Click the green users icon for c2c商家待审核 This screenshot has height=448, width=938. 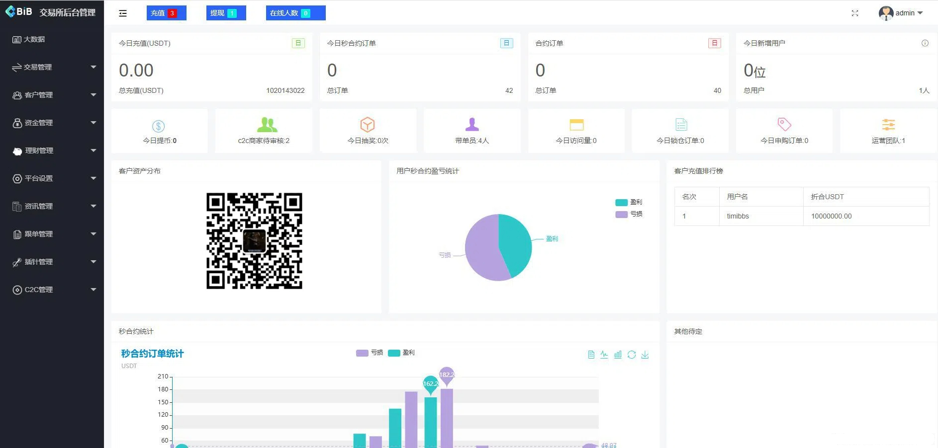tap(267, 124)
